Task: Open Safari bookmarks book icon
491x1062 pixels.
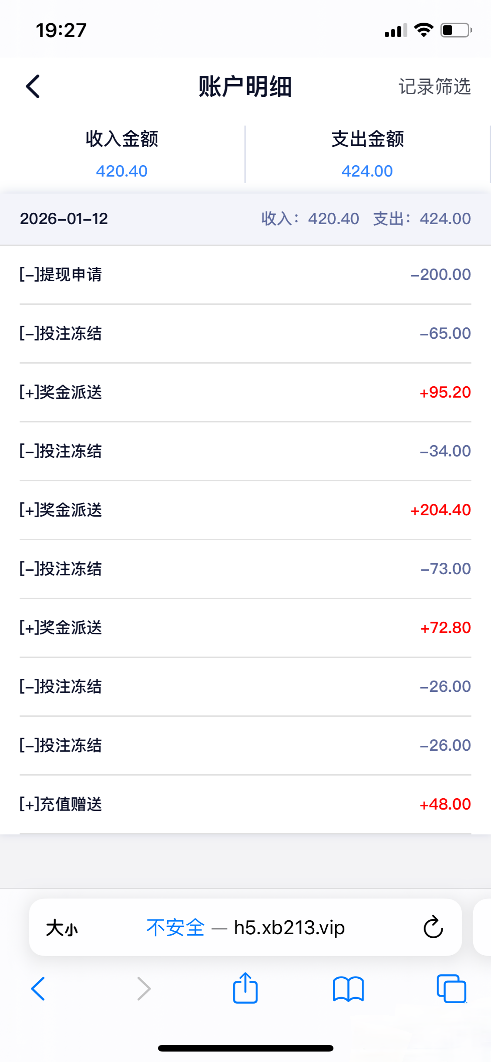Action: click(348, 989)
